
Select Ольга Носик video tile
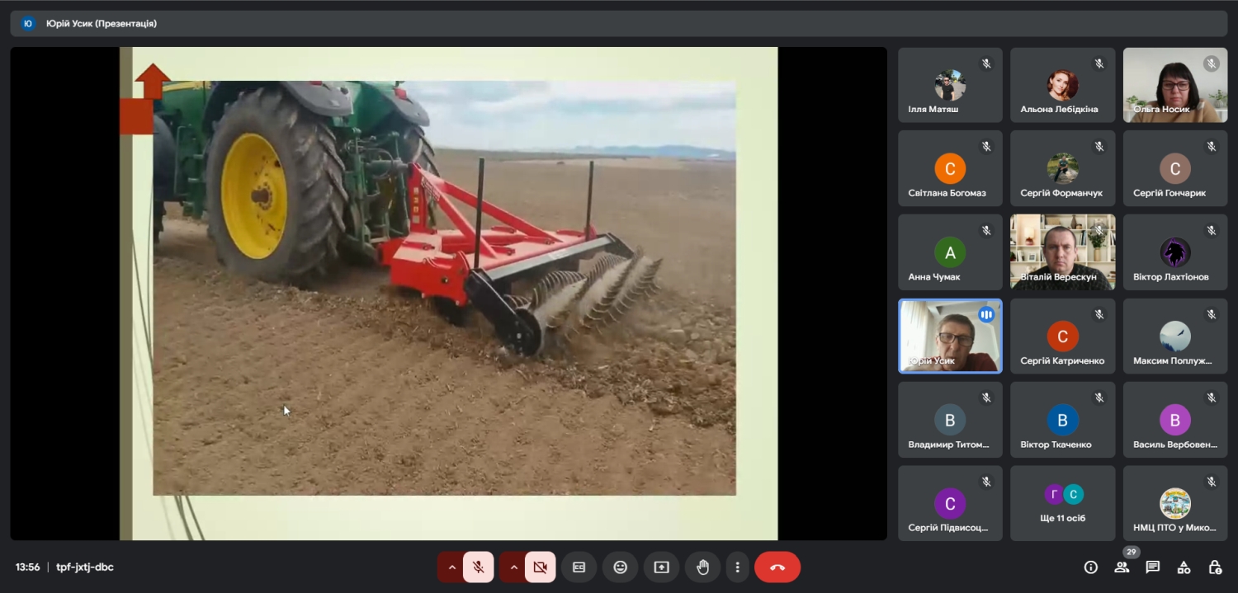click(1175, 85)
